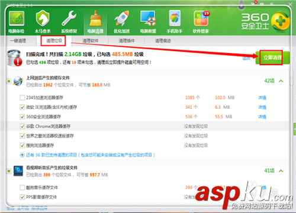
Task: Toggle 看视频听音乐产生的垃圾文件 group checkbox
Action: pyautogui.click(x=9, y=171)
